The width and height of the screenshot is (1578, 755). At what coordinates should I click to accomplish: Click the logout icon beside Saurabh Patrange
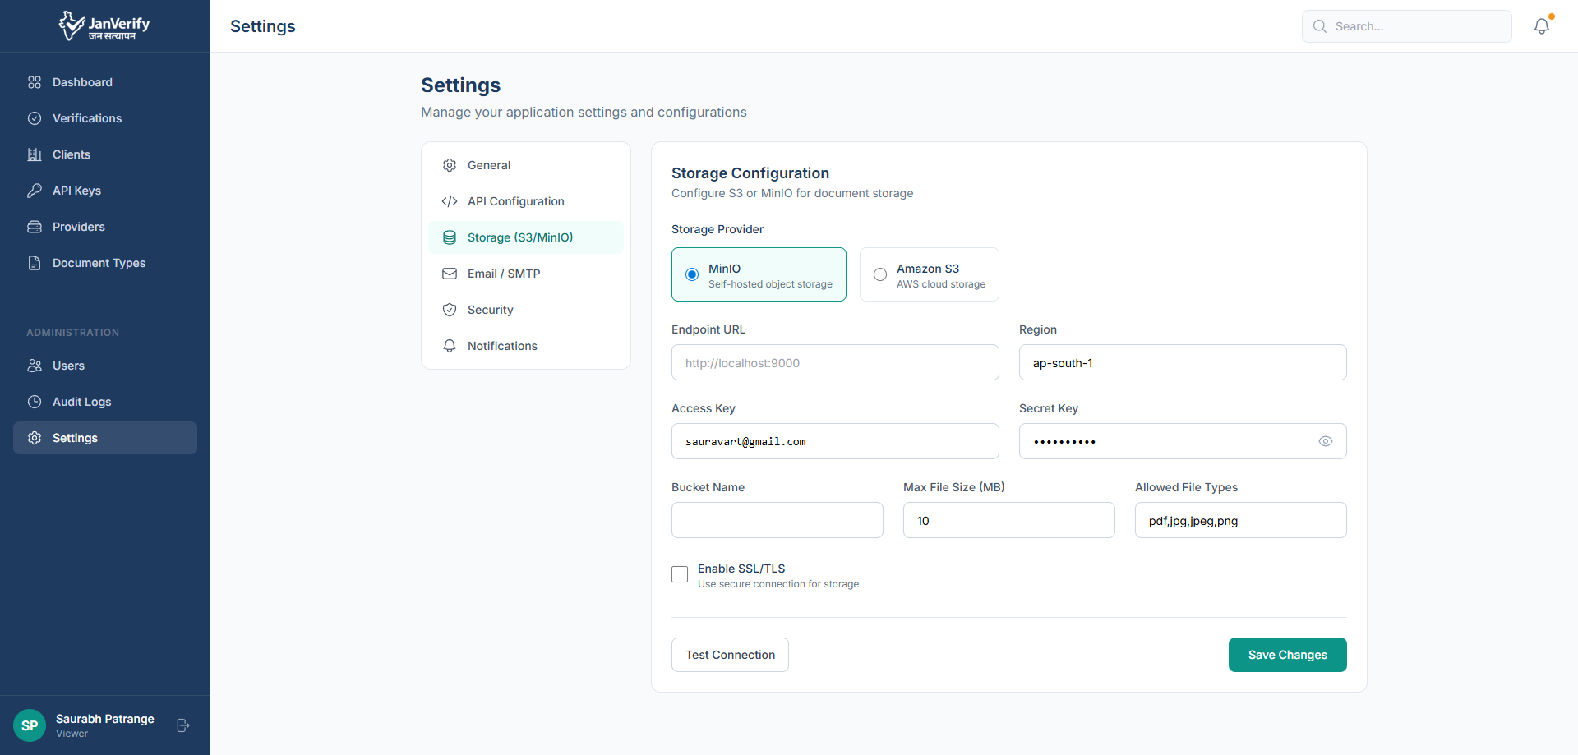click(x=183, y=725)
